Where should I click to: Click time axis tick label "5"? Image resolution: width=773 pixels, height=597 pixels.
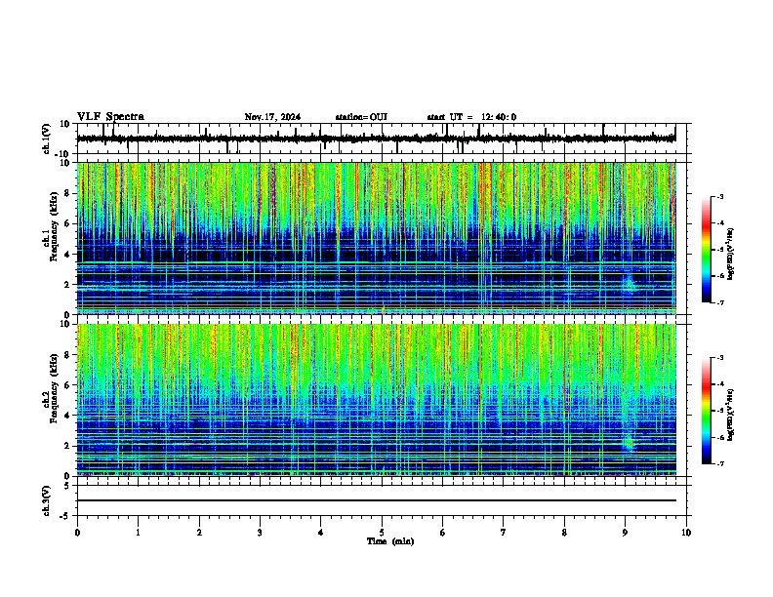[x=382, y=533]
